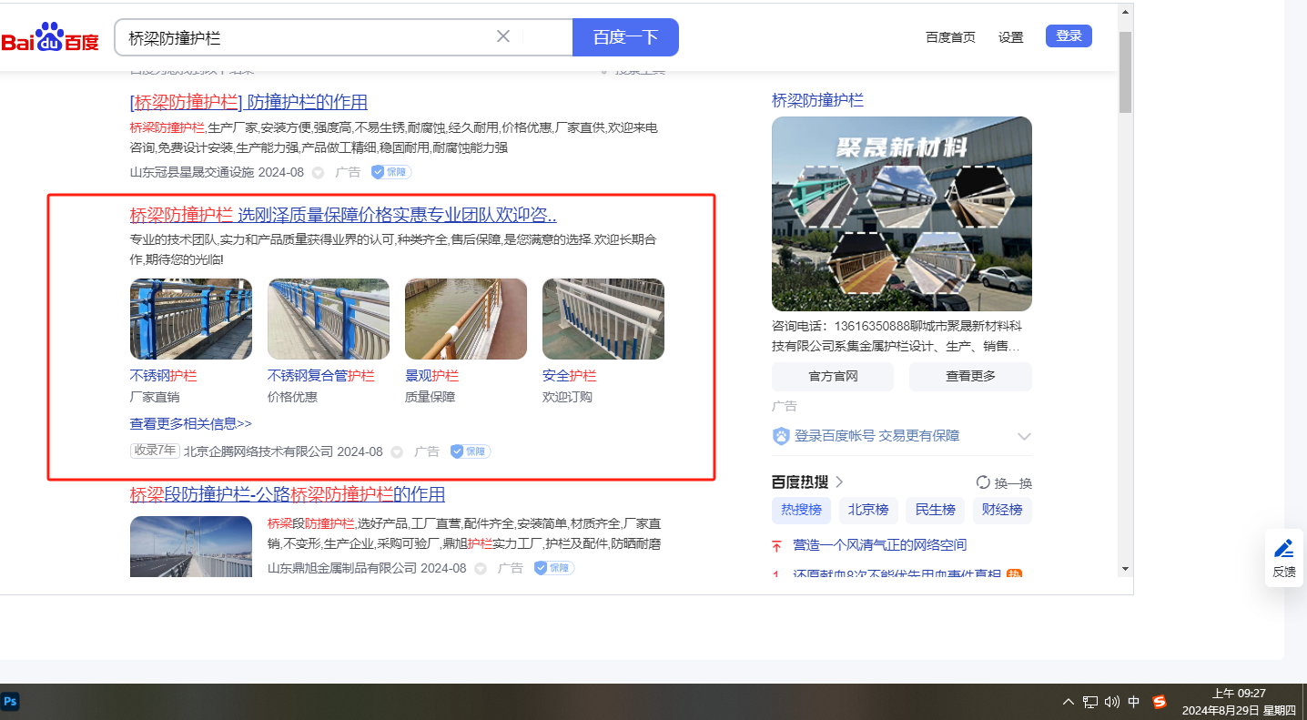Image resolution: width=1307 pixels, height=720 pixels.
Task: Open the 百度热搜 arrow chevron
Action: click(839, 482)
